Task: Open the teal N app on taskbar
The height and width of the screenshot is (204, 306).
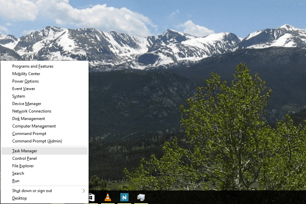Action: (124, 197)
